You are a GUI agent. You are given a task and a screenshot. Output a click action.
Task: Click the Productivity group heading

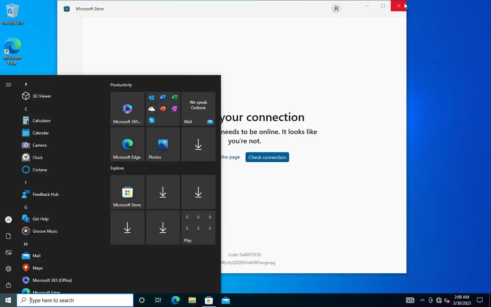(121, 85)
